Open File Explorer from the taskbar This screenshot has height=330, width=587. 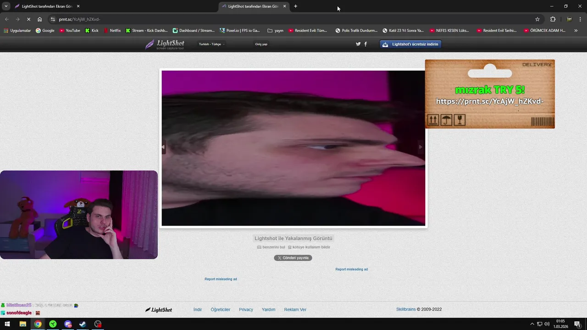coord(22,324)
